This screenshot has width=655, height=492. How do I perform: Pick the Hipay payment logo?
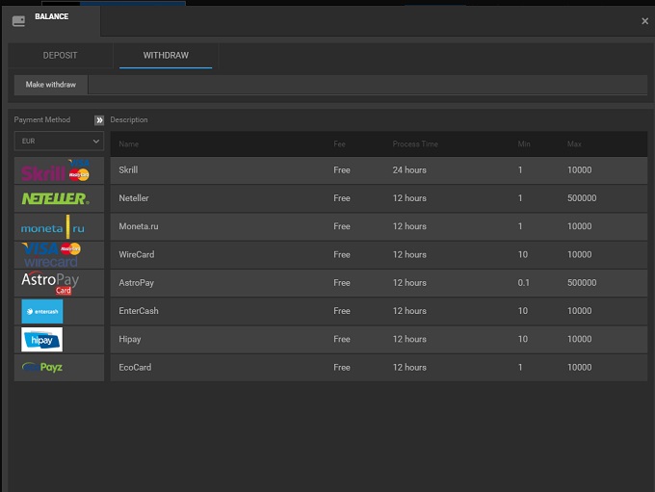click(42, 339)
